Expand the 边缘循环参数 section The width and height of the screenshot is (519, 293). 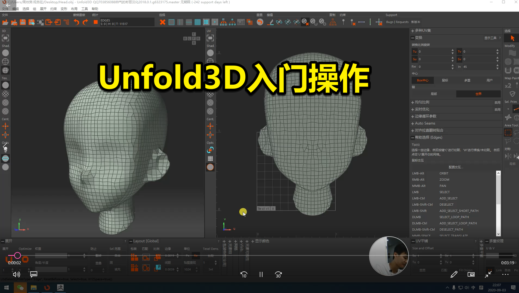click(x=413, y=116)
